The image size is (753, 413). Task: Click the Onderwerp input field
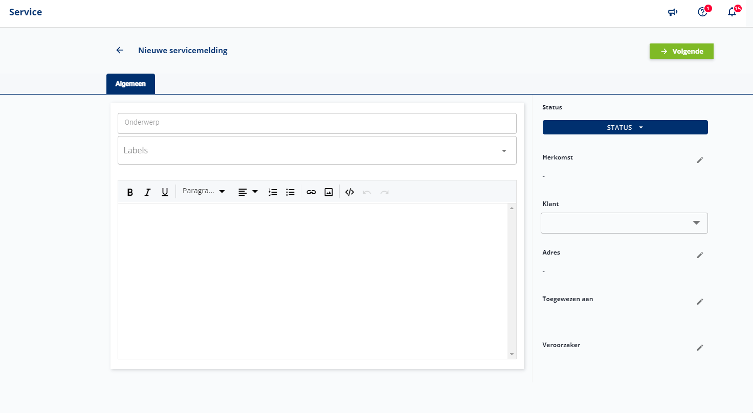tap(317, 123)
